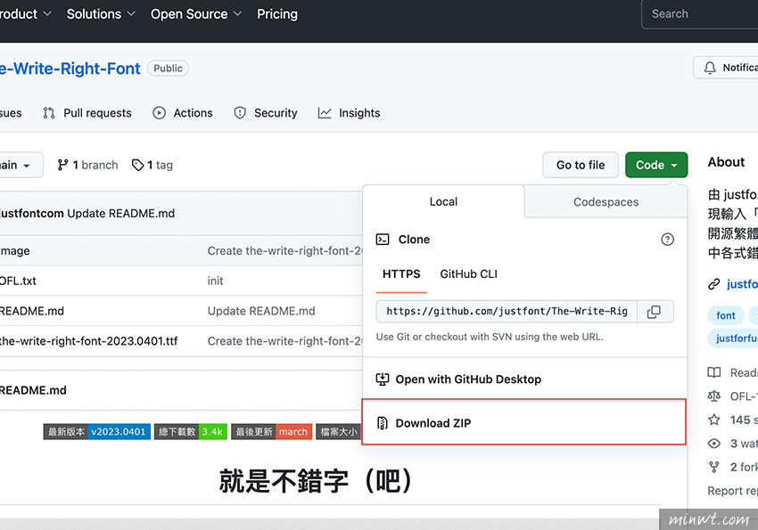The height and width of the screenshot is (530, 758).
Task: Click the Actions play icon
Action: click(x=159, y=113)
